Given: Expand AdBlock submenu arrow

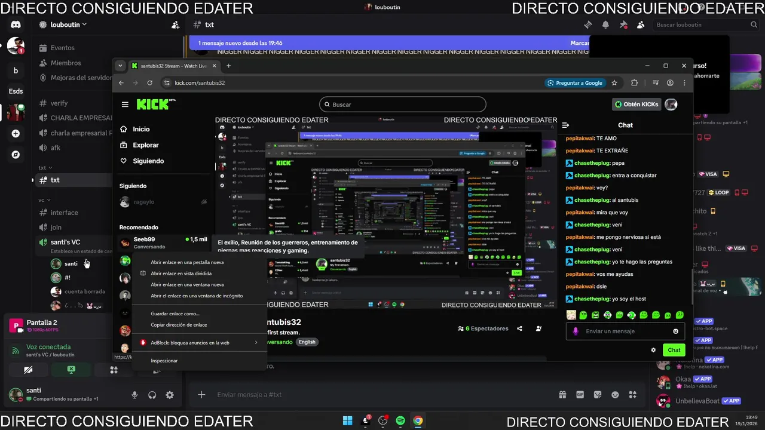Looking at the screenshot, I should (256, 343).
